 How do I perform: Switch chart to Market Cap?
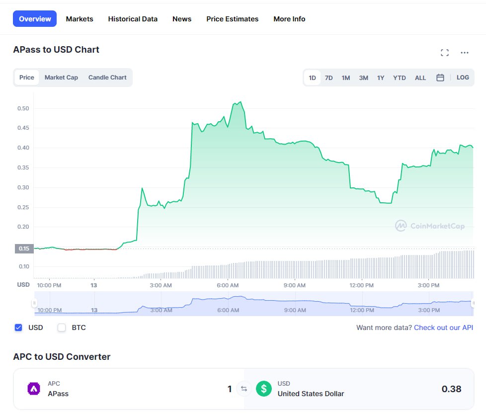(61, 78)
